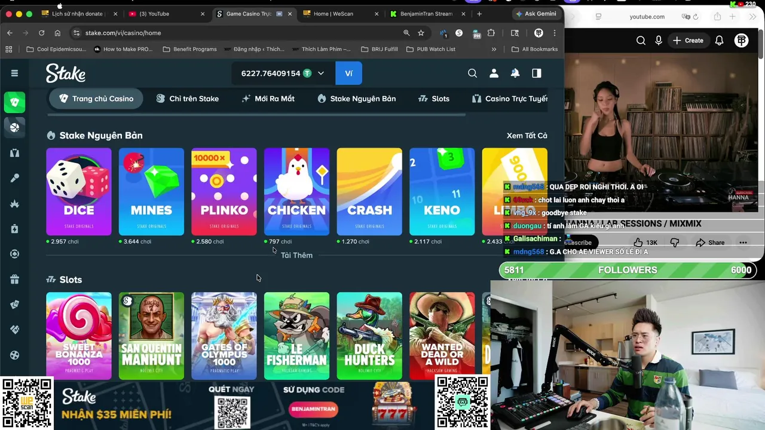Click YouTube Create button
Image resolution: width=765 pixels, height=430 pixels.
pyautogui.click(x=688, y=40)
